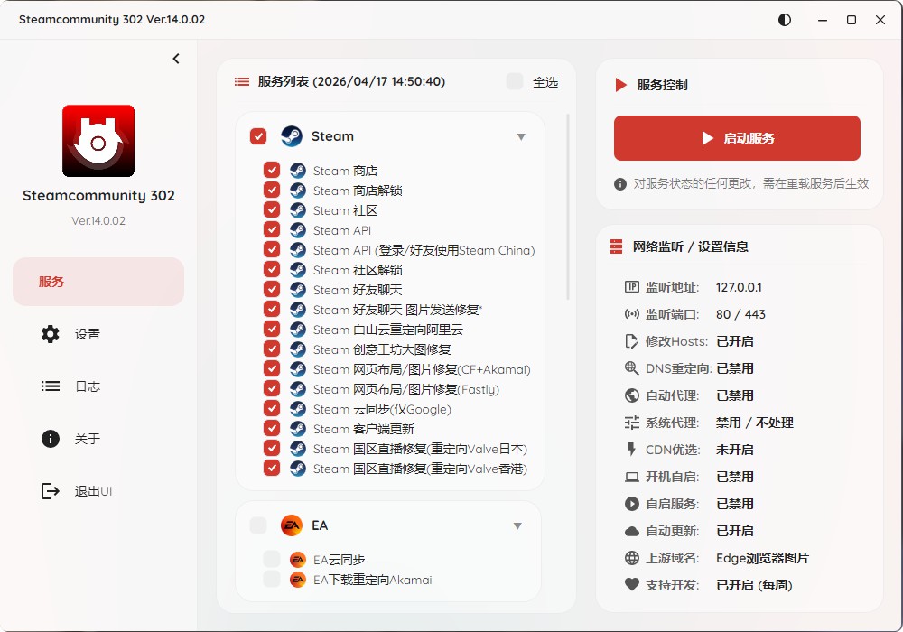Check the EA下载重定向Akamai checkbox
Image resolution: width=903 pixels, height=632 pixels.
pos(272,579)
